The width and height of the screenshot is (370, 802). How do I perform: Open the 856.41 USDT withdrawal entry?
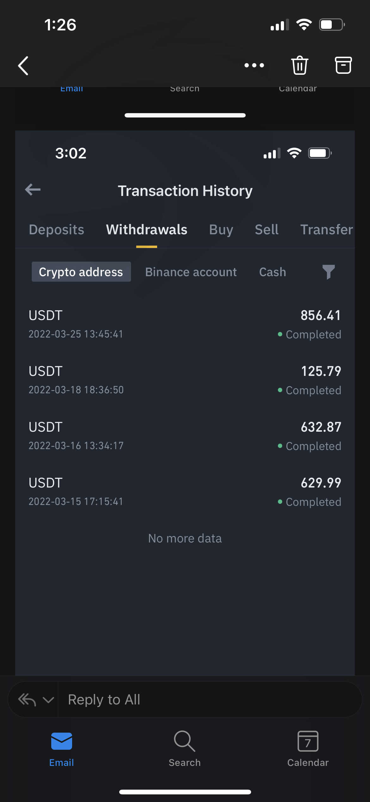[x=185, y=324]
